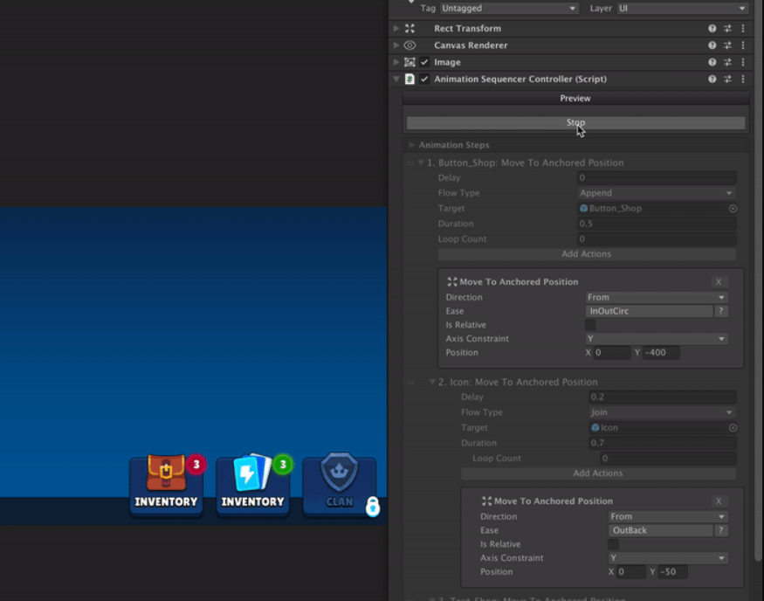Expand the Animation Steps foldout
This screenshot has height=601, width=764.
coord(411,145)
